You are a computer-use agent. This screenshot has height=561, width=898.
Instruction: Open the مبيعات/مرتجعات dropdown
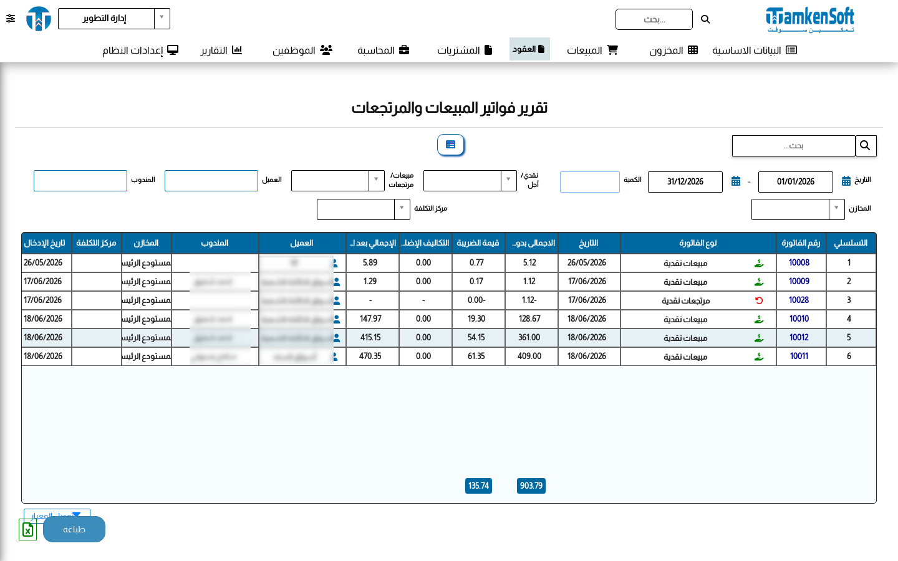[x=338, y=181]
